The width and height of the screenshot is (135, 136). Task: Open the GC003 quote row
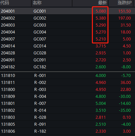(67, 25)
